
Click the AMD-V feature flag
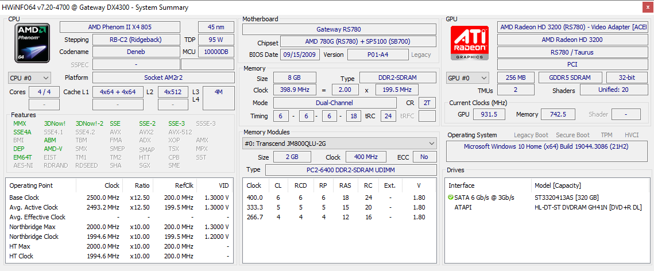pos(53,149)
